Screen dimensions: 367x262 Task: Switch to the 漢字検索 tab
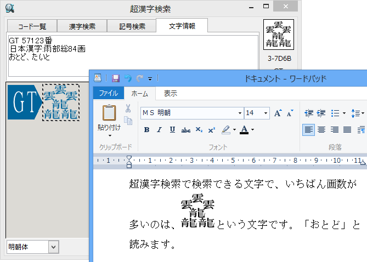[82, 26]
